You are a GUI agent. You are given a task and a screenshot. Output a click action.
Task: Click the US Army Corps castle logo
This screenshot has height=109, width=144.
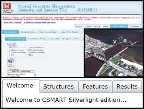(7, 6)
